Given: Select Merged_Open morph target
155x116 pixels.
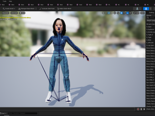Looking at the screenshot, I should [150, 24].
